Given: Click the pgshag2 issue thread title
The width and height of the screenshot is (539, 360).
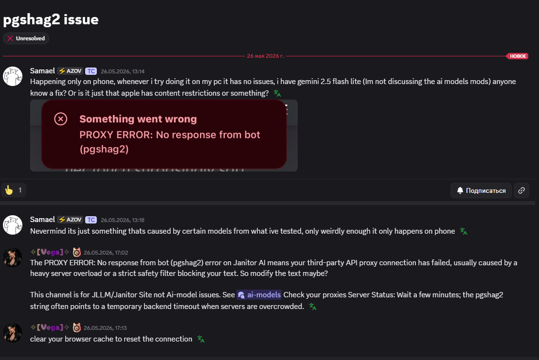Looking at the screenshot, I should [51, 19].
